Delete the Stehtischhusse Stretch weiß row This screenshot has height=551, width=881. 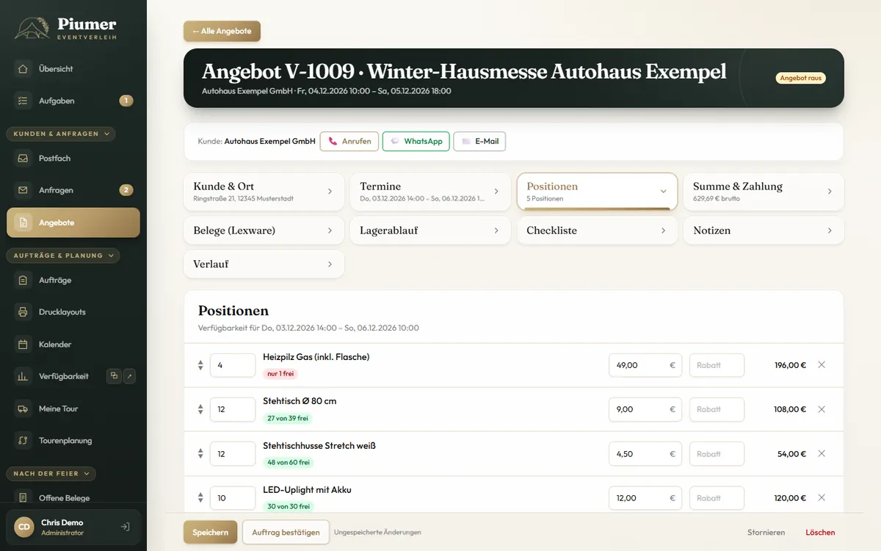point(822,454)
